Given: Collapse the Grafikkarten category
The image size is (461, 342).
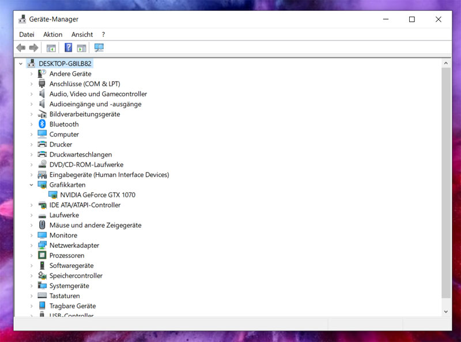Looking at the screenshot, I should (x=31, y=185).
